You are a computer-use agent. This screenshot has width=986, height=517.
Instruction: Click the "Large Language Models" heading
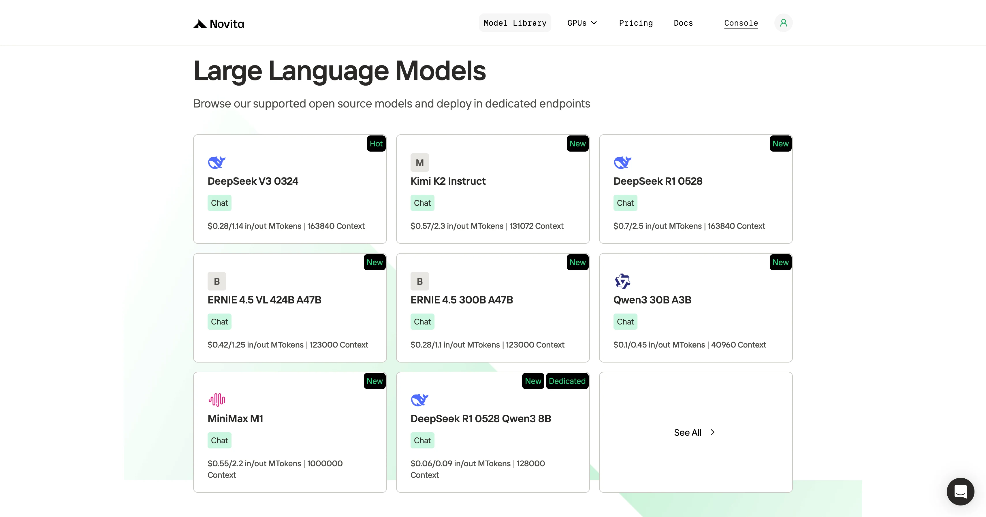(340, 71)
